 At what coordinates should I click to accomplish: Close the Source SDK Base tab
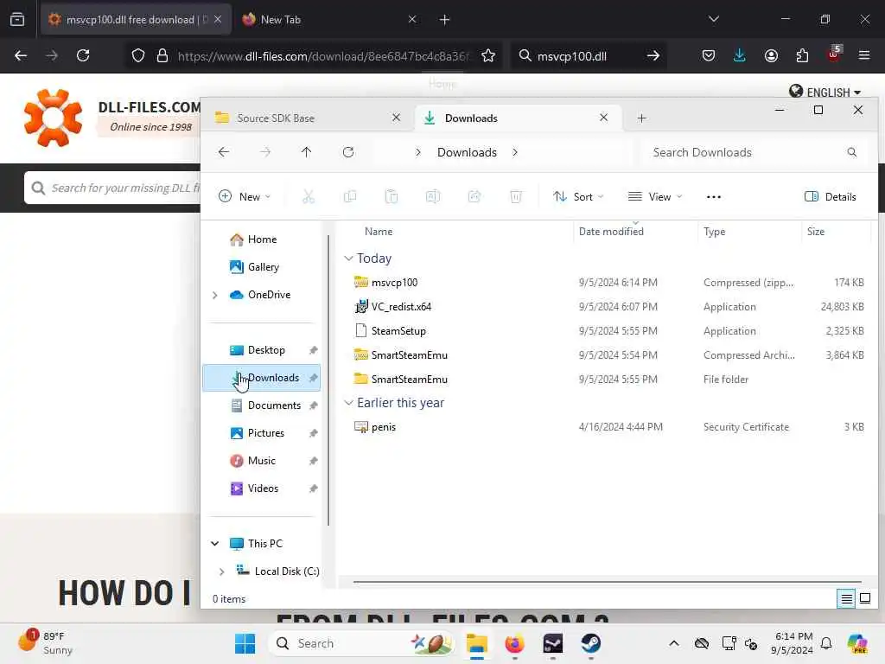click(x=396, y=118)
